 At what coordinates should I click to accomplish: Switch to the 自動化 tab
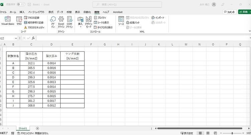click(x=87, y=12)
